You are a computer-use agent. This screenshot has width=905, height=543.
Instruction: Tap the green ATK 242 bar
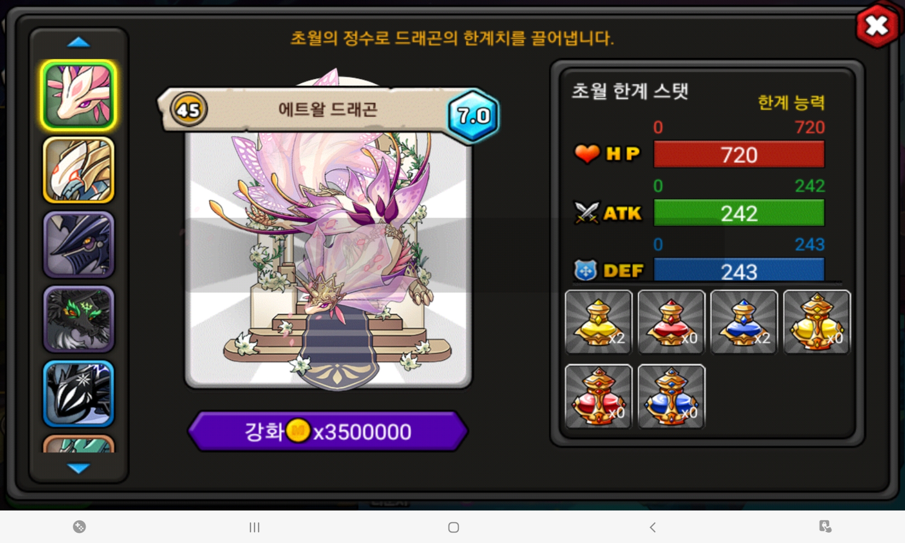[x=739, y=213]
